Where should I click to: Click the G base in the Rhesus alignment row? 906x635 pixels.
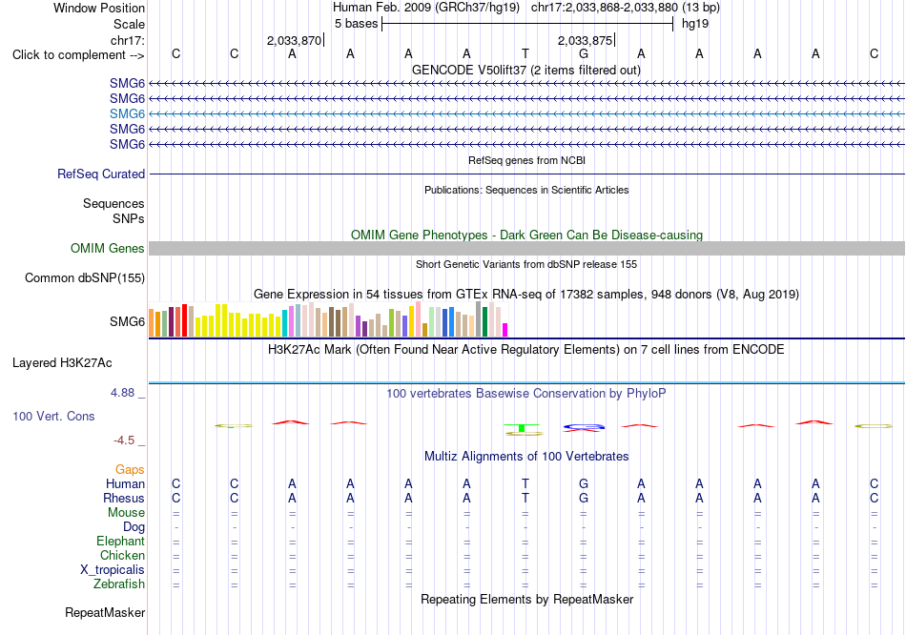tap(583, 498)
